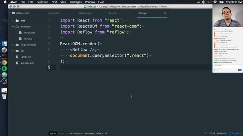
Task: Open the Window menu
Action: click(90, 2)
